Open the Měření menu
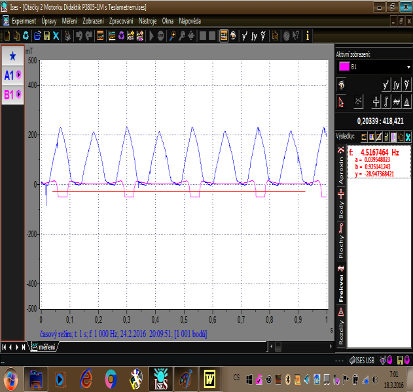413x392 pixels. [69, 21]
